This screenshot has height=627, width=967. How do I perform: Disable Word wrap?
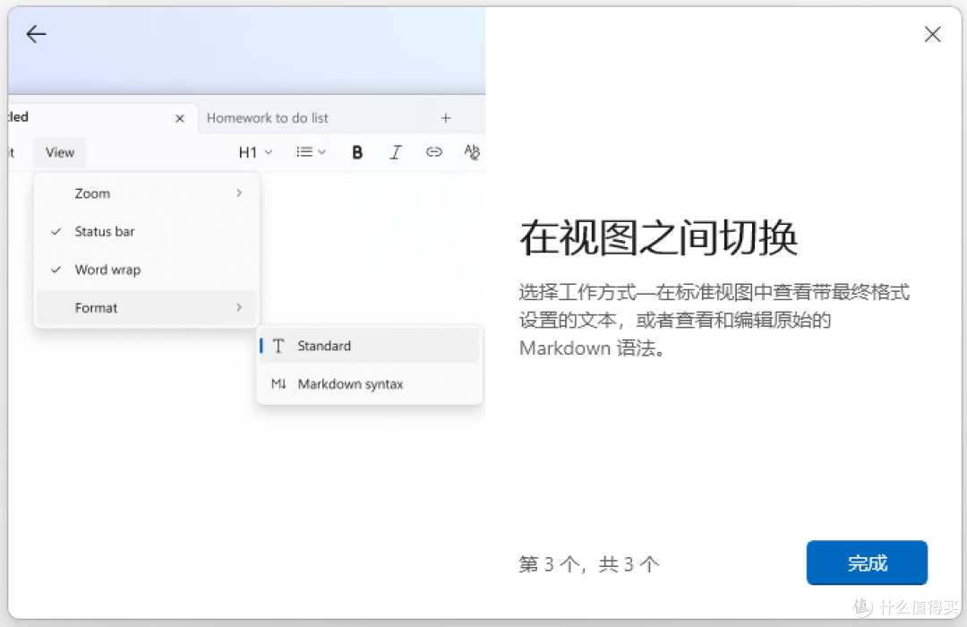point(107,269)
